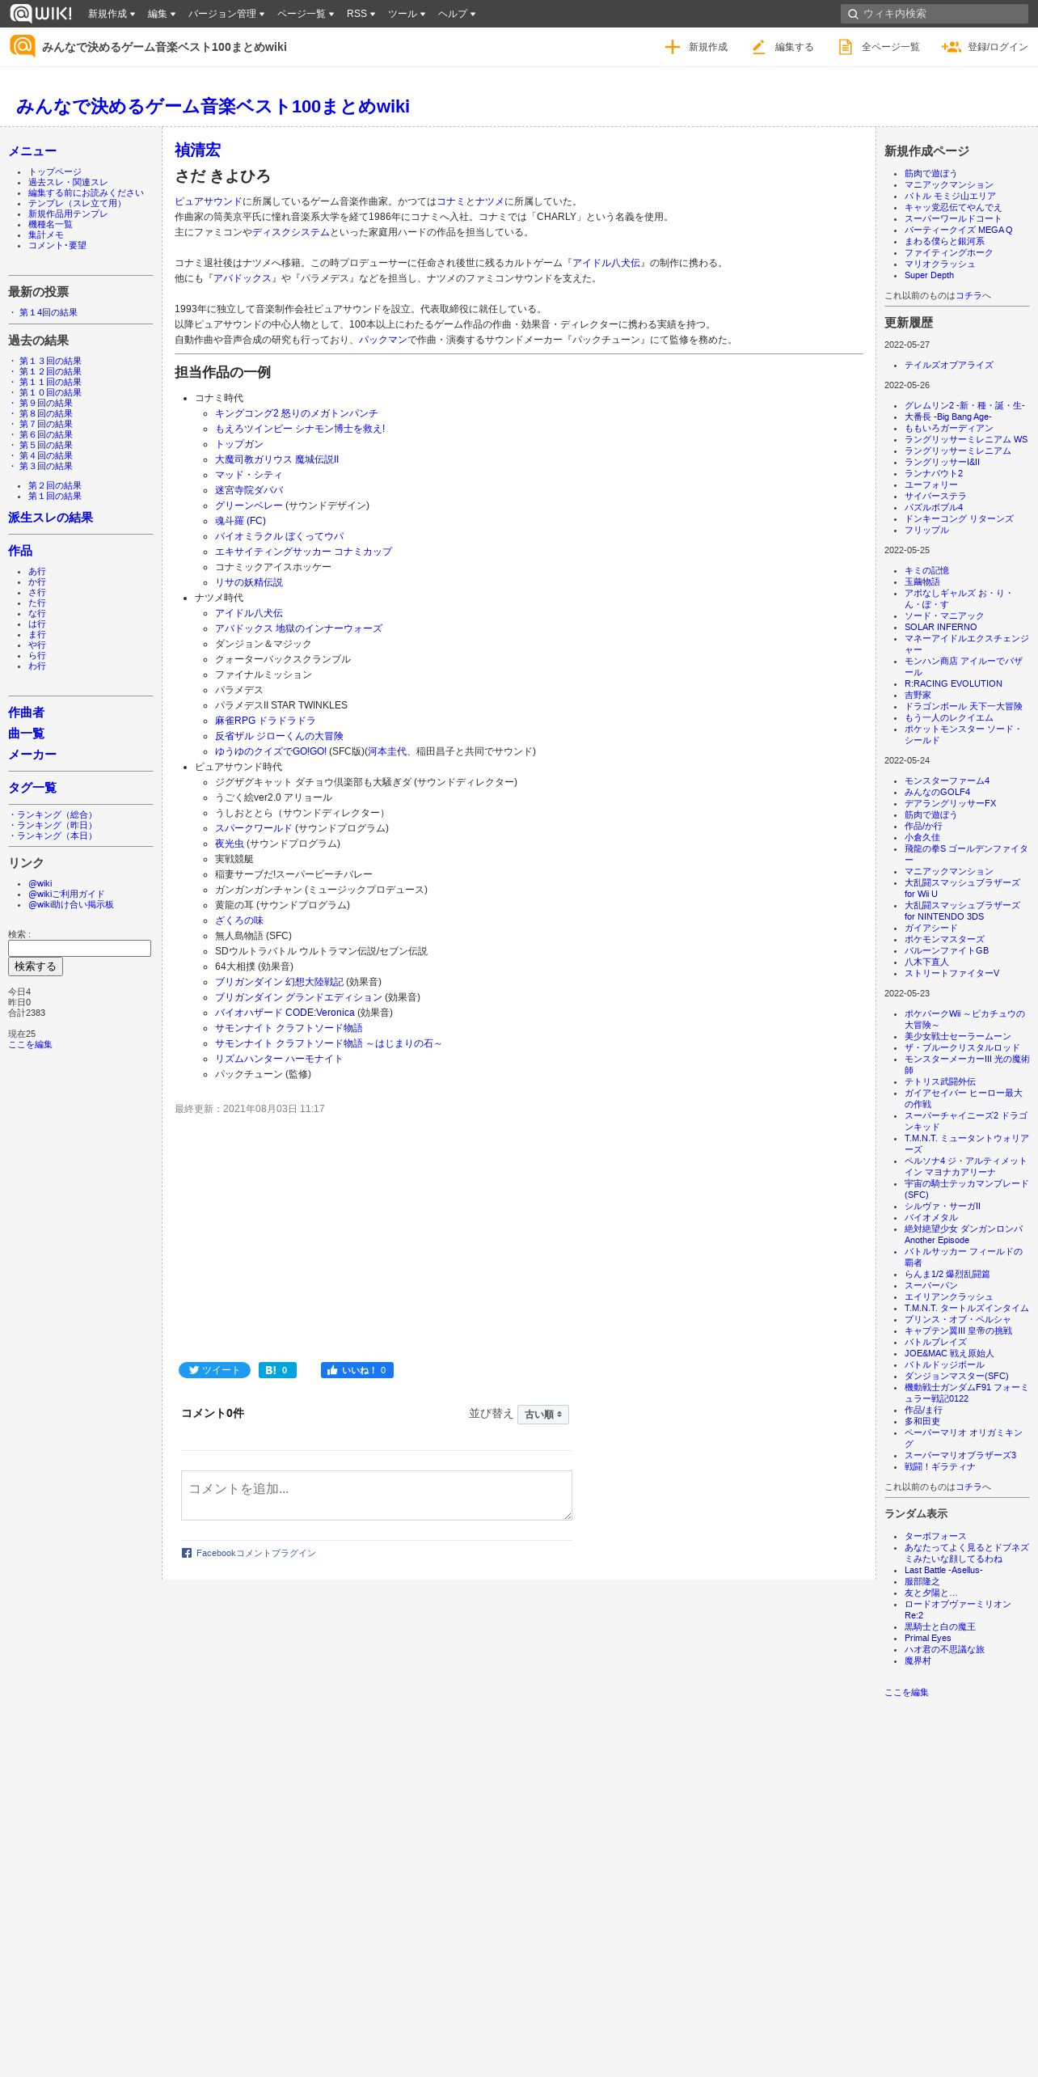Click the Facebook logo by コメントプラグイン

click(187, 1553)
